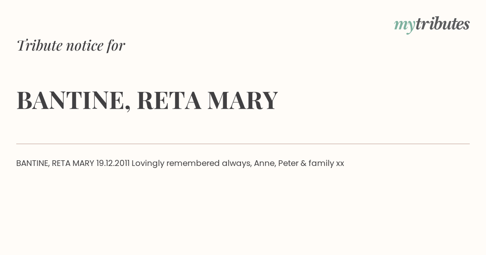The height and width of the screenshot is (255, 486).
Task: Click the large heading "BANTINE, RETA MARY"
Action: (x=147, y=100)
